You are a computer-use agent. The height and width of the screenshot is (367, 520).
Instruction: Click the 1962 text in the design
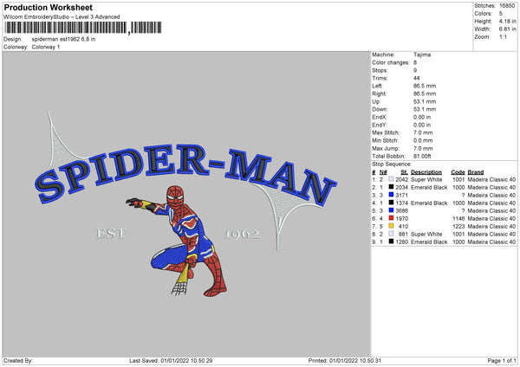[243, 235]
